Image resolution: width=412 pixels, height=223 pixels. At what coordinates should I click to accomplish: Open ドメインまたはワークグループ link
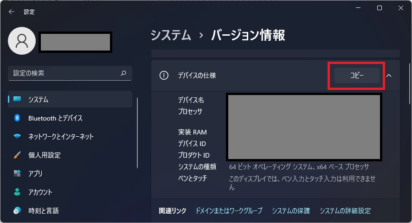pyautogui.click(x=229, y=210)
